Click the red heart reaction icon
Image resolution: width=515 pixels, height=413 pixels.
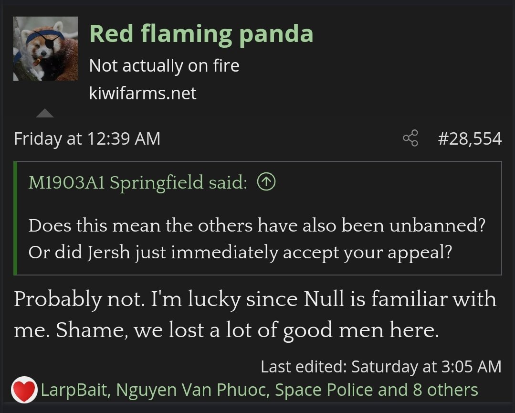point(23,391)
